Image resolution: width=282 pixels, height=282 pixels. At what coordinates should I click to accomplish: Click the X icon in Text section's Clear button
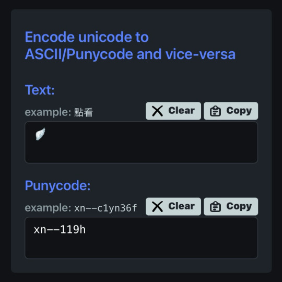[157, 111]
